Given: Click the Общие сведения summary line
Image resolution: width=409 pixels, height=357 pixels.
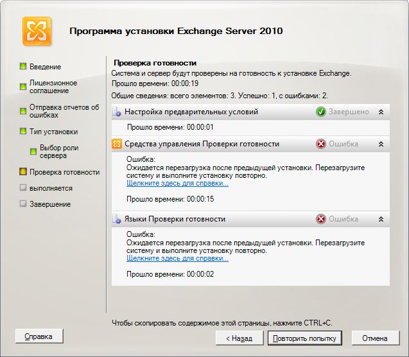Looking at the screenshot, I should coord(220,96).
